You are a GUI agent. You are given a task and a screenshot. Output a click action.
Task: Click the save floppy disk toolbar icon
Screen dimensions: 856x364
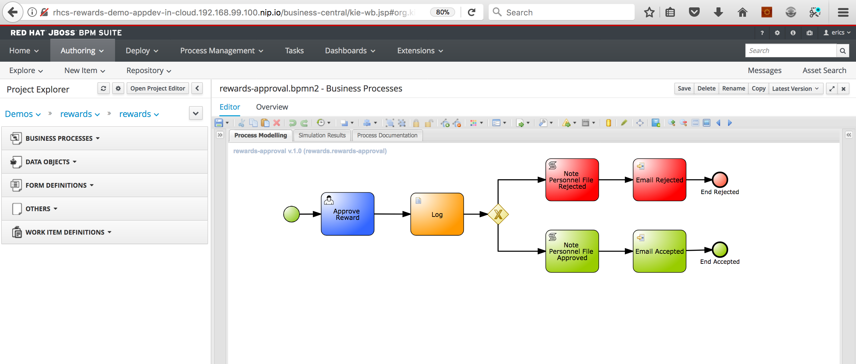pos(219,123)
